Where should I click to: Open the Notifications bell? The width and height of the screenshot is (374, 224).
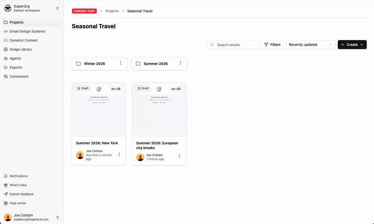click(31, 176)
